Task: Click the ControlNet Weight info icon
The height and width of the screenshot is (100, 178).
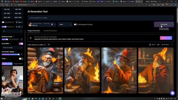Action: [x=16, y=52]
